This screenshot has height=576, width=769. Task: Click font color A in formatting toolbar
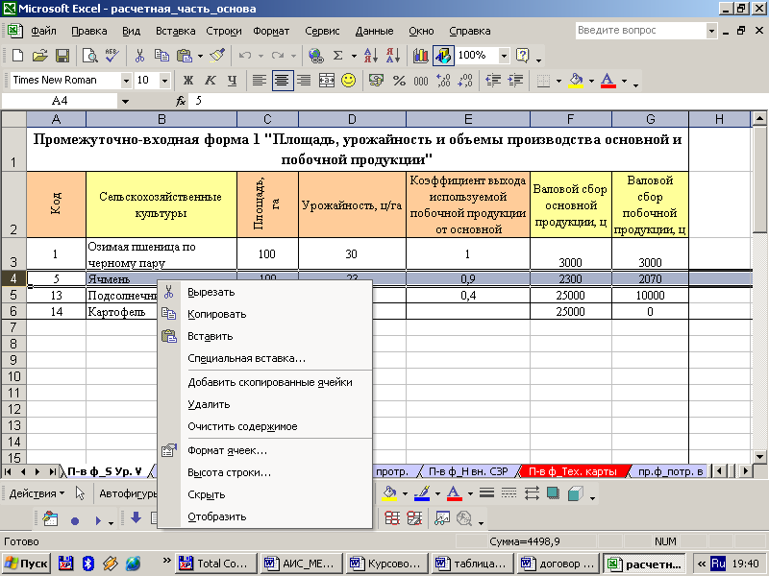click(608, 81)
